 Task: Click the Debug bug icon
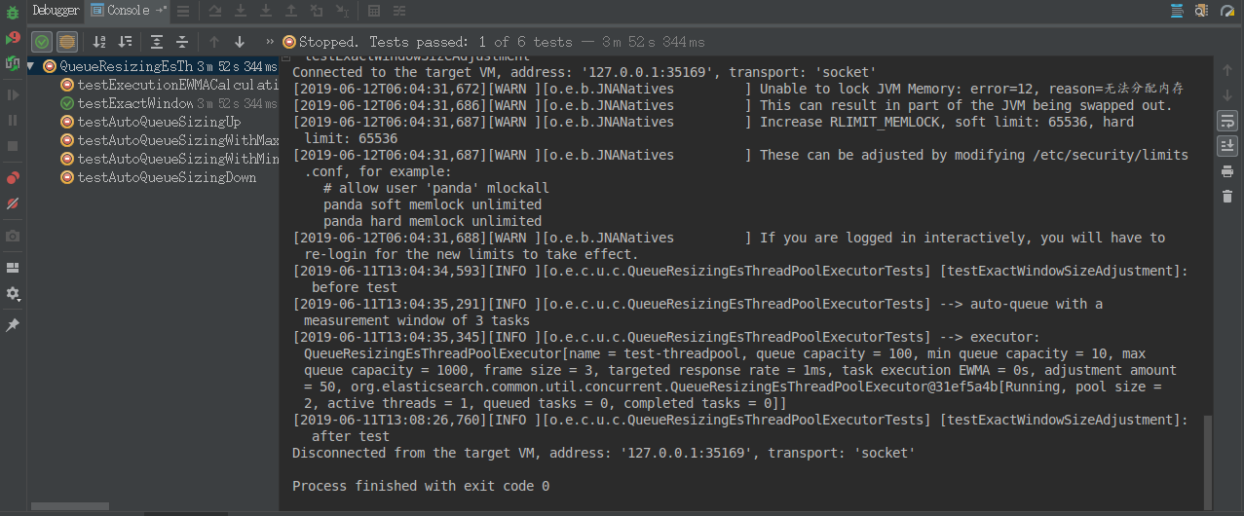[13, 13]
